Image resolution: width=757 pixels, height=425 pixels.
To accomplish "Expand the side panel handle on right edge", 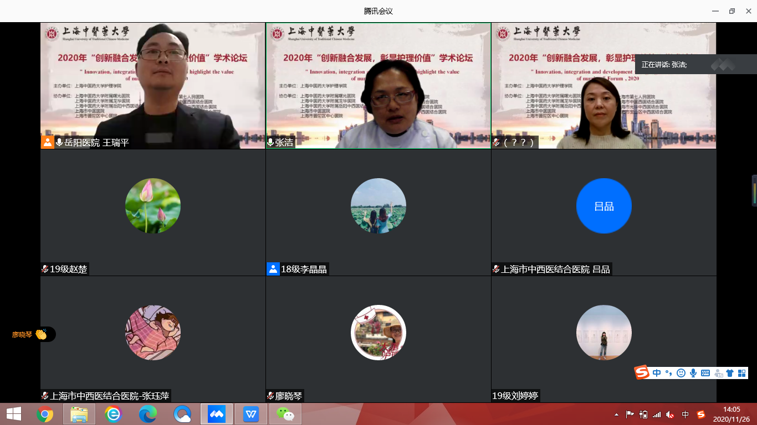I will click(754, 190).
